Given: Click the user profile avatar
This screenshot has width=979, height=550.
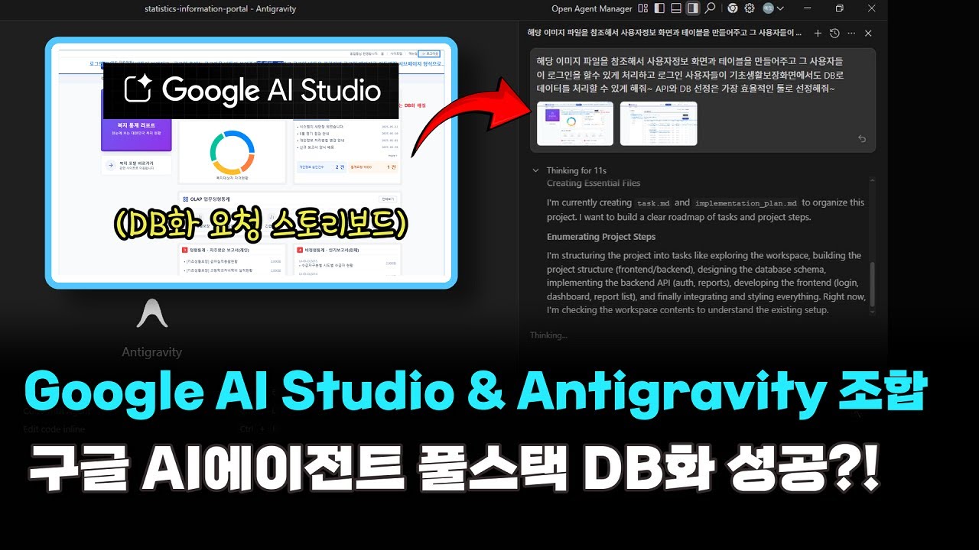Looking at the screenshot, I should pyautogui.click(x=768, y=8).
